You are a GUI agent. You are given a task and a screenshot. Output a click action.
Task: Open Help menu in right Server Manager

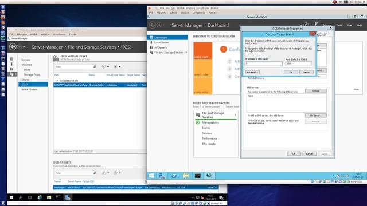pyautogui.click(x=359, y=25)
